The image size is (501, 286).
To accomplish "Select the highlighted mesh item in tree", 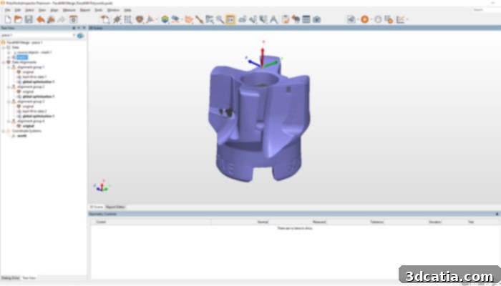I will (x=22, y=57).
